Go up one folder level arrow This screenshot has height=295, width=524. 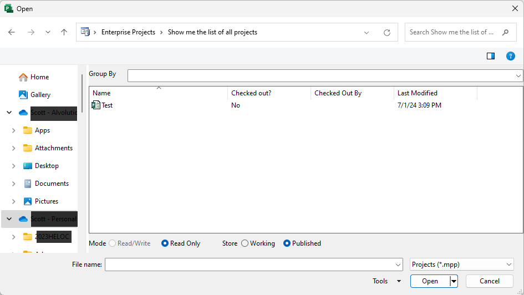coord(64,32)
